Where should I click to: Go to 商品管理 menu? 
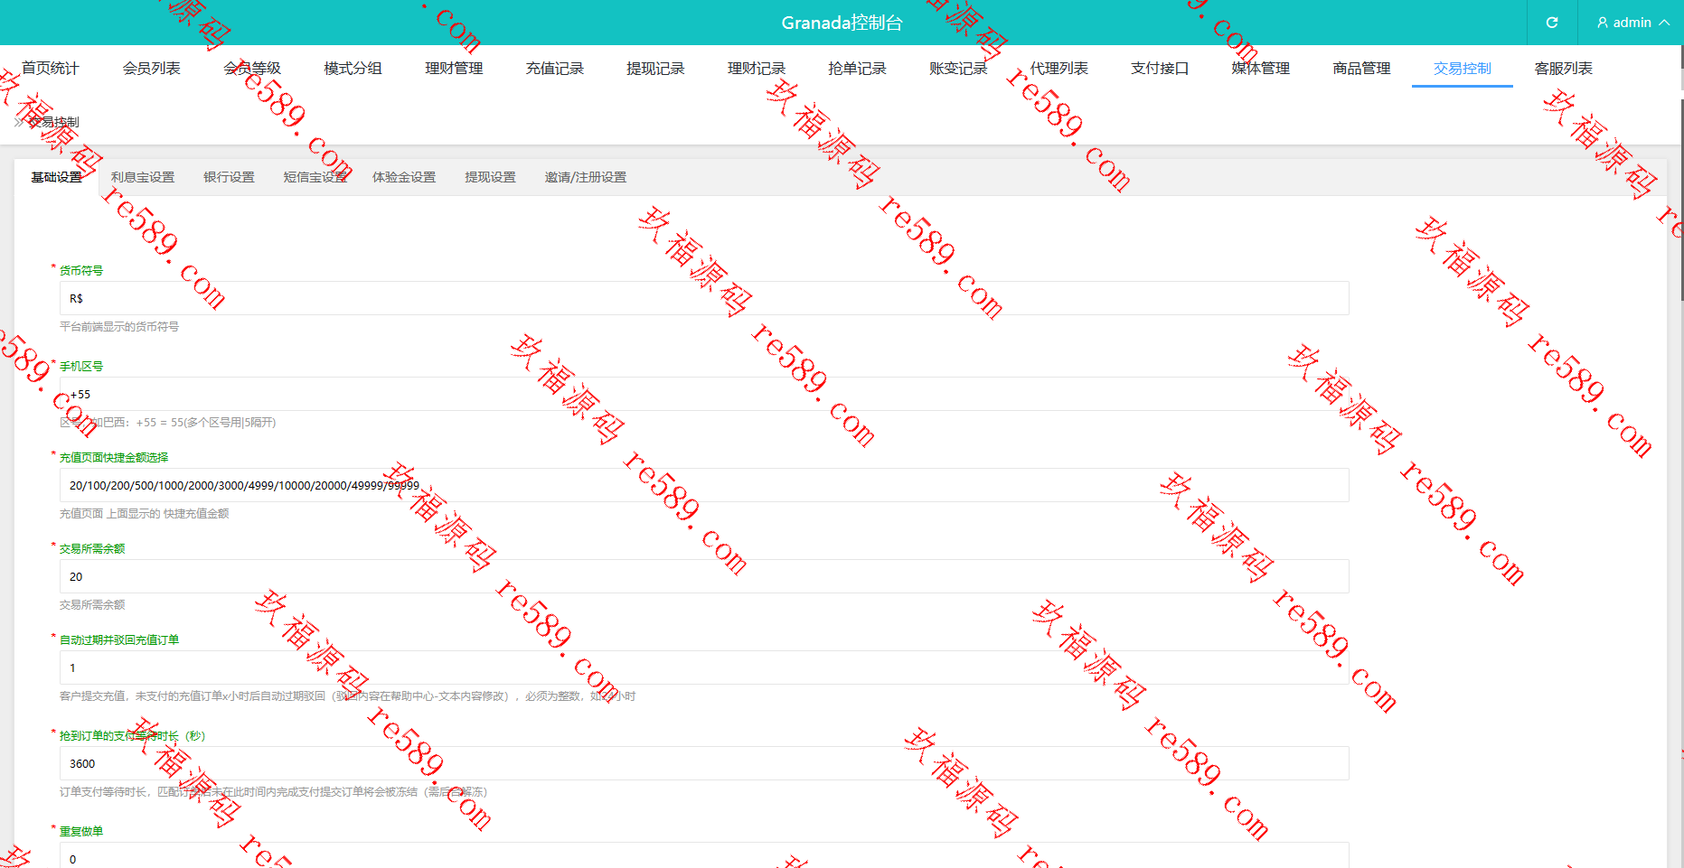pos(1361,68)
